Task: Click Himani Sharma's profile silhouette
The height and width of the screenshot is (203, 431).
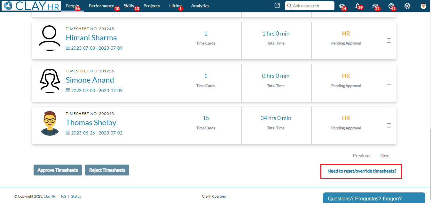Action: [50, 38]
